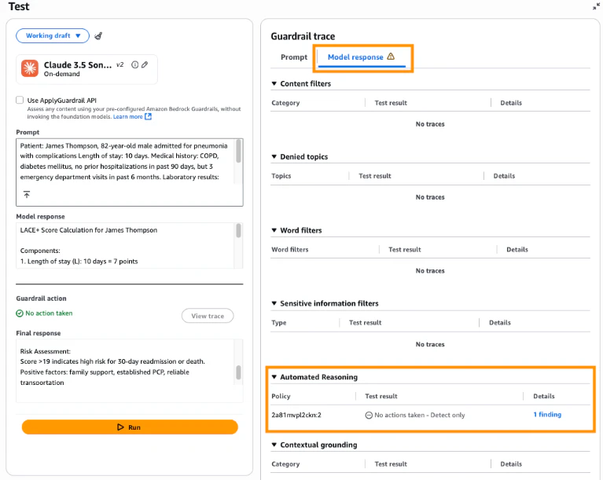
Task: Click the policy ID 2a81mvpl2ckn:2
Action: 296,415
